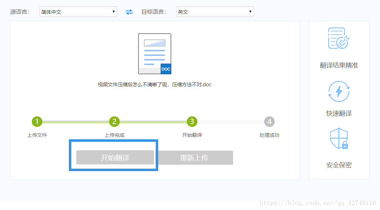The image size is (380, 210).
Task: Click step 2 circle 上传完成
Action: point(114,122)
